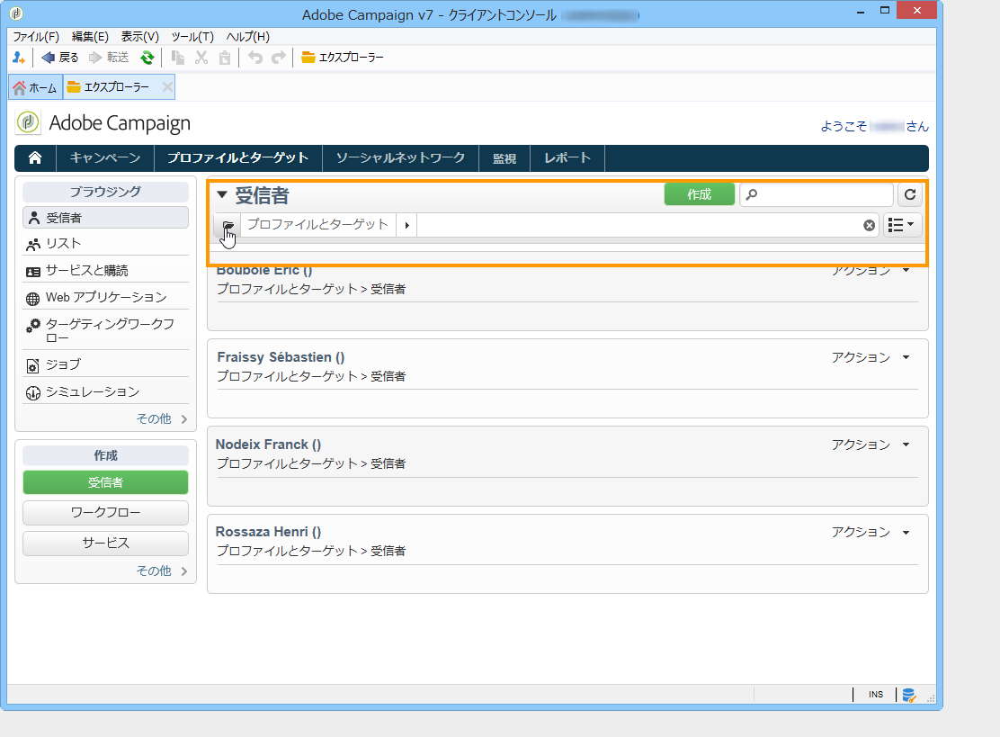Click the green refresh arrows icon

pyautogui.click(x=147, y=58)
